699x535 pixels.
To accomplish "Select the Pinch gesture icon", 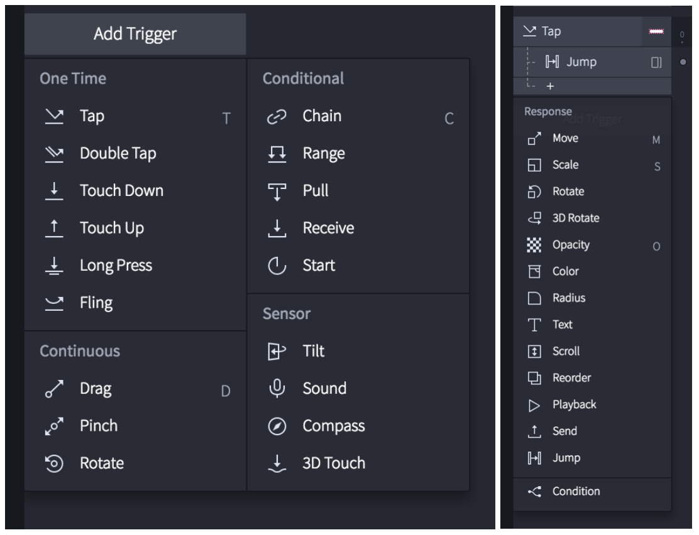I will coord(55,426).
